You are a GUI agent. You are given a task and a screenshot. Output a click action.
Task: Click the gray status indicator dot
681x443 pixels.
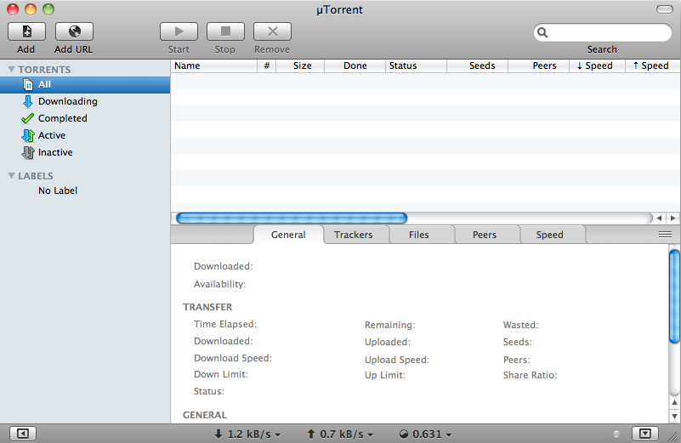pyautogui.click(x=616, y=434)
